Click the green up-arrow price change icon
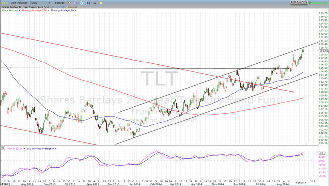329x186 pixels. 310,3
